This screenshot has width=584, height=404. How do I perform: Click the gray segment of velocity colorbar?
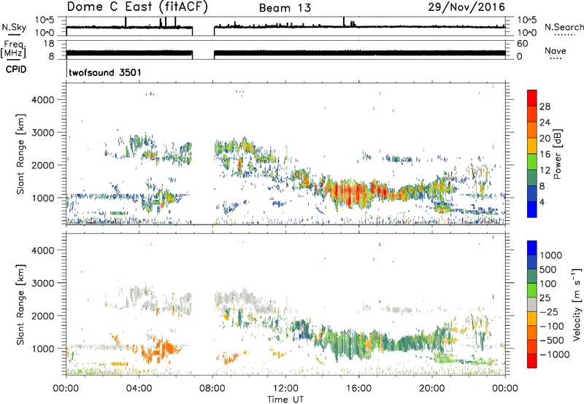[x=532, y=305]
